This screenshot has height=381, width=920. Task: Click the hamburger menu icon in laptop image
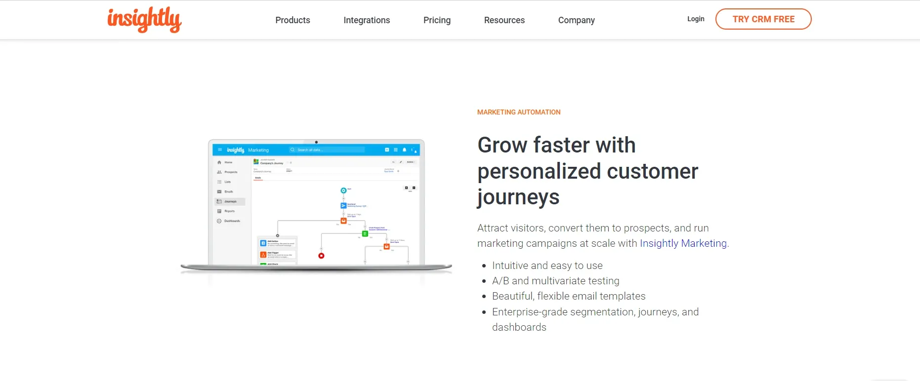click(220, 150)
